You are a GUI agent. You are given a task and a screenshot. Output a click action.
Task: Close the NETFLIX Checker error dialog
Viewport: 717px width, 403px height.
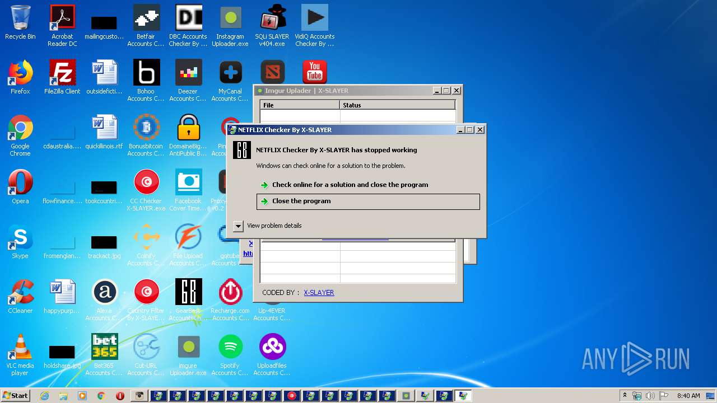[480, 130]
